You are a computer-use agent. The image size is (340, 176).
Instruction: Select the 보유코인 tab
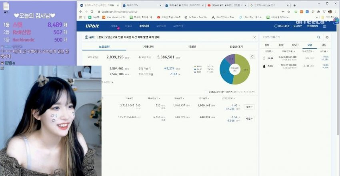point(104,47)
